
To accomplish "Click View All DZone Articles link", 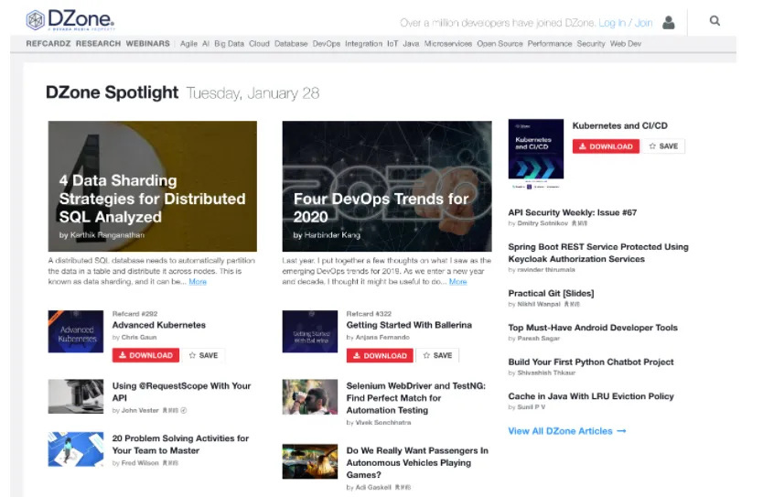I will pos(567,430).
